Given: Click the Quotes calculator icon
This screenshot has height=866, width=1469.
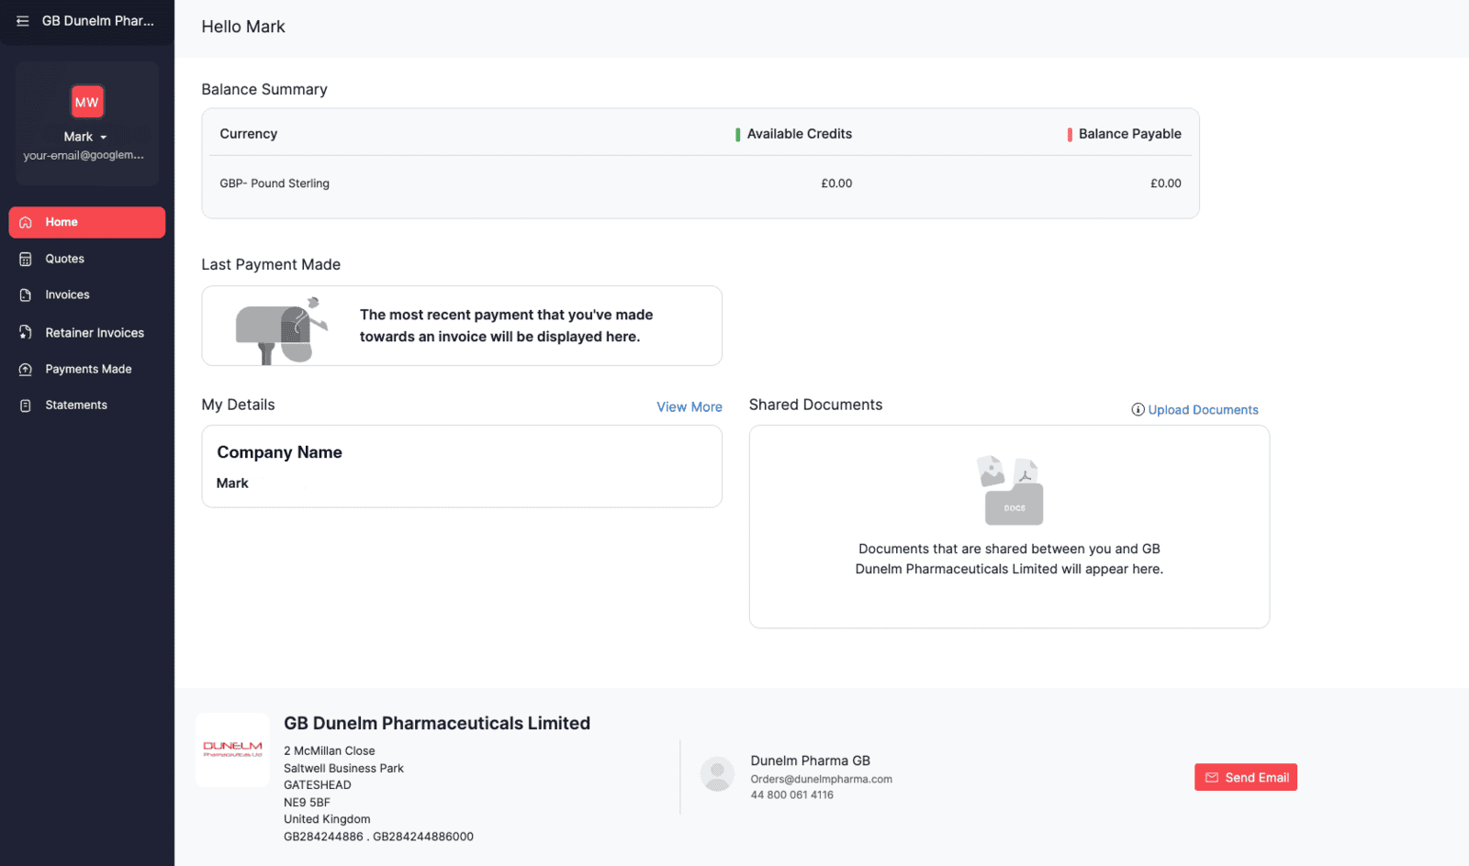Looking at the screenshot, I should click(x=26, y=259).
